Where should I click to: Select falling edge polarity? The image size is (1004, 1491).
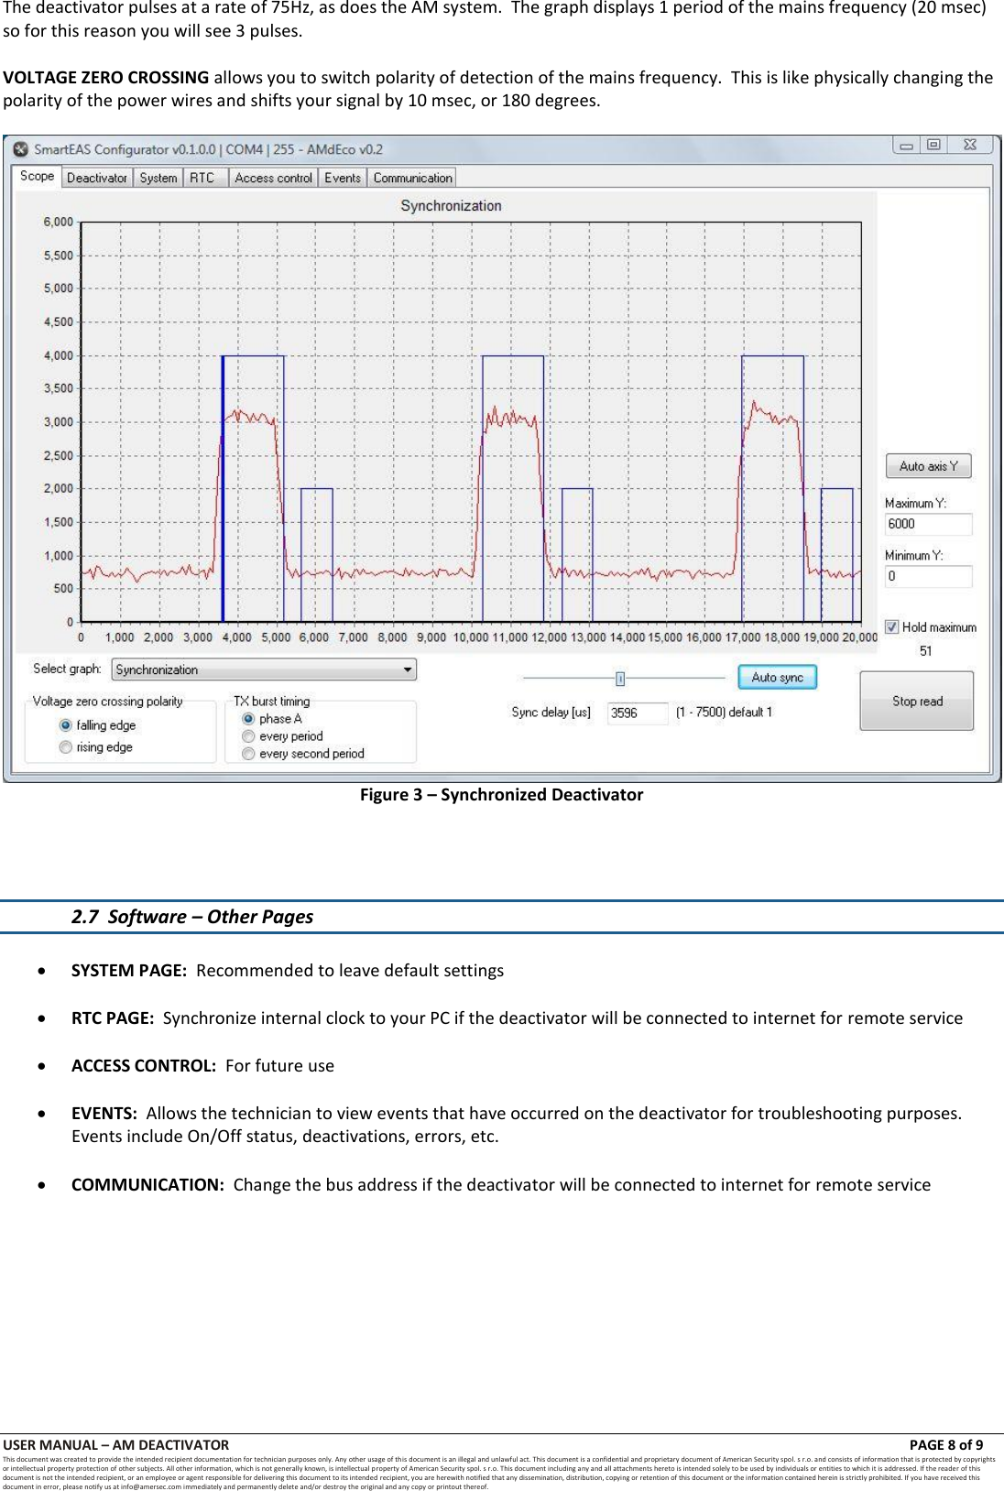(66, 725)
